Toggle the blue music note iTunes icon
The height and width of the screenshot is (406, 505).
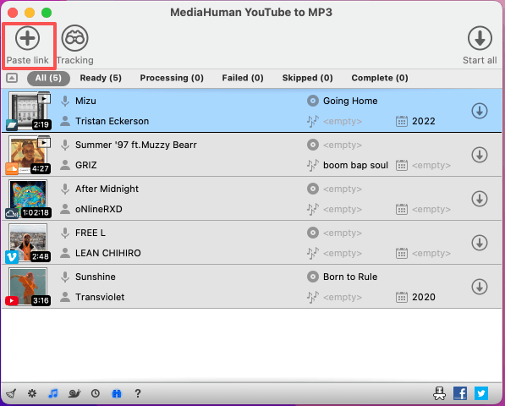(53, 393)
